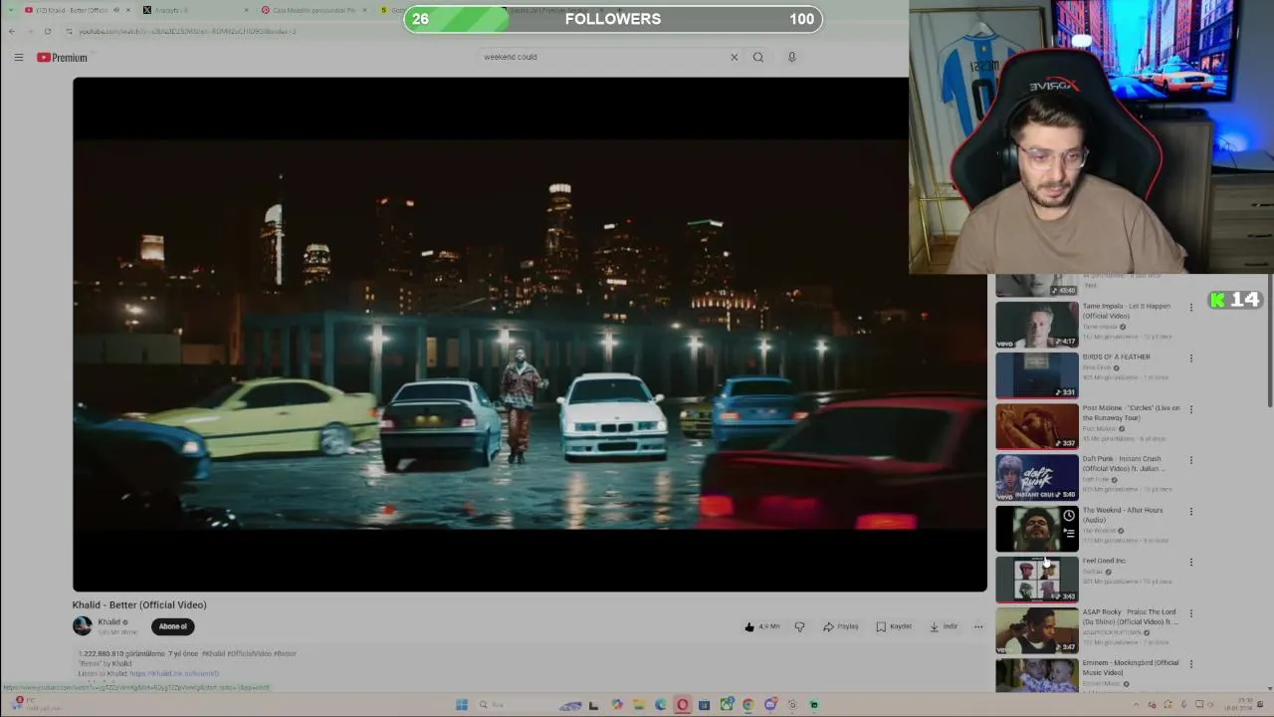Open Feel Good Inc. video thumbnail
This screenshot has width=1274, height=717.
1037,579
